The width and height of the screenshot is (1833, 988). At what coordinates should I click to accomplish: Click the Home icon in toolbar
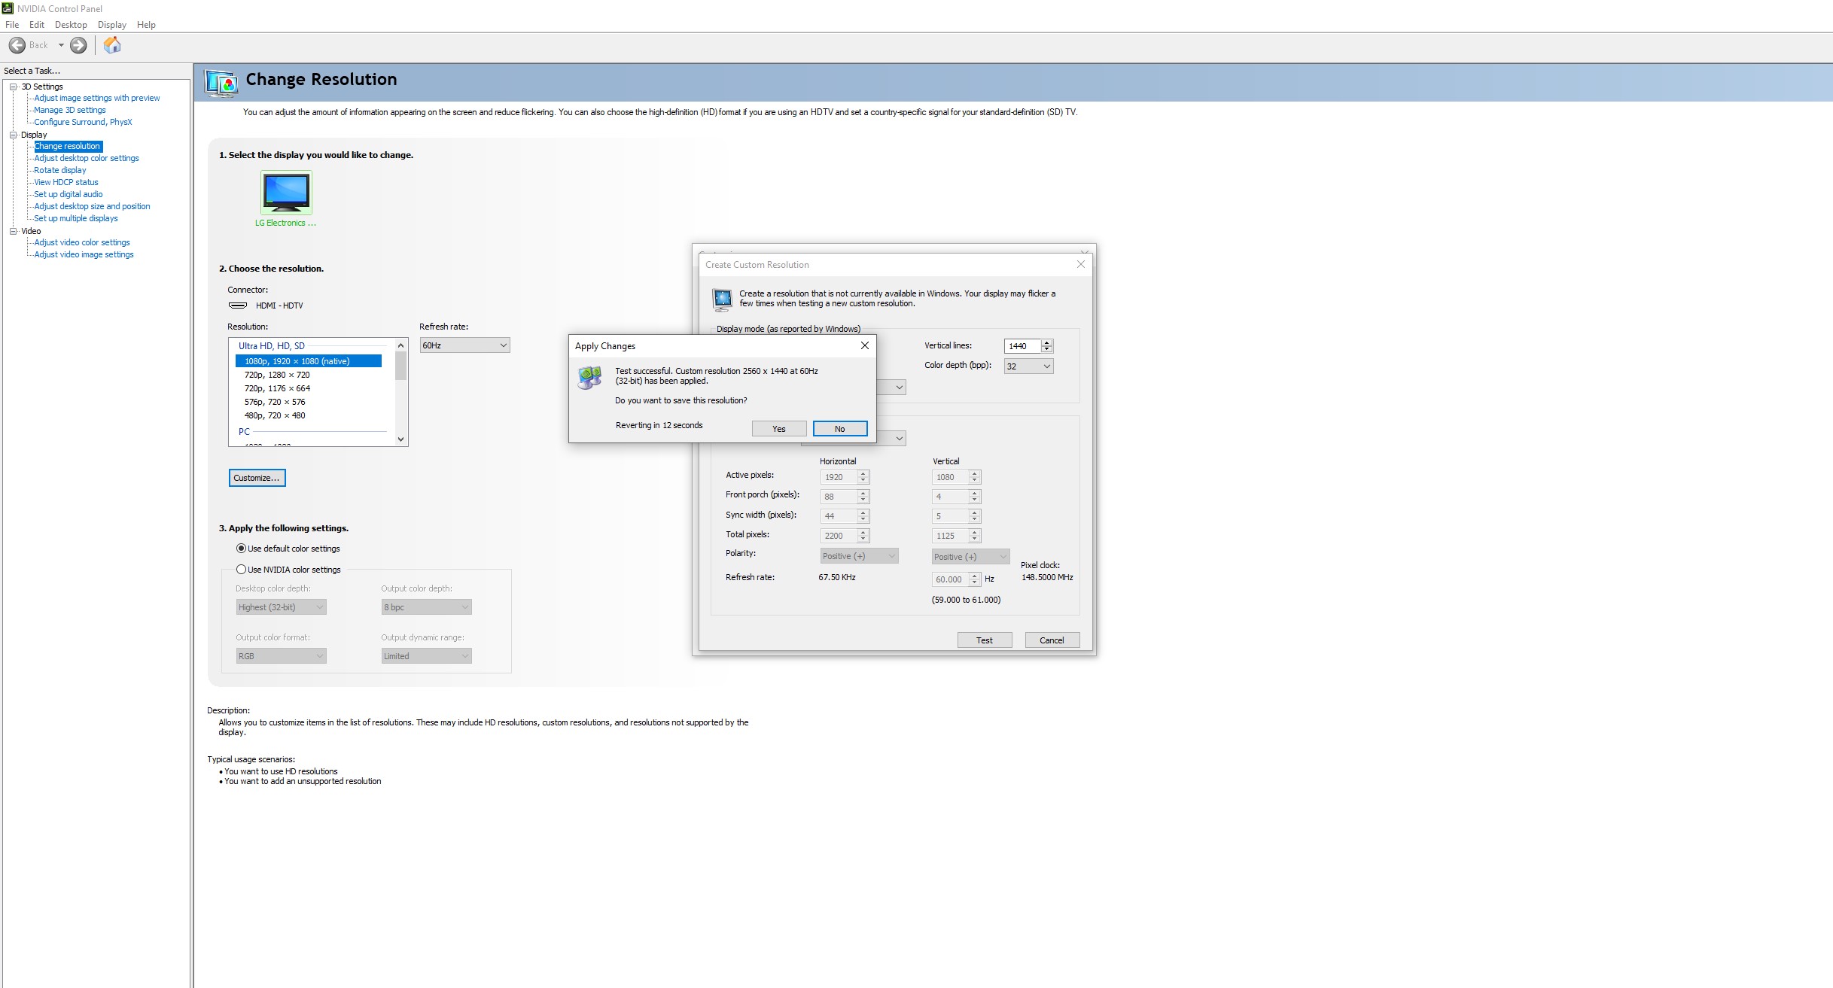(x=112, y=45)
